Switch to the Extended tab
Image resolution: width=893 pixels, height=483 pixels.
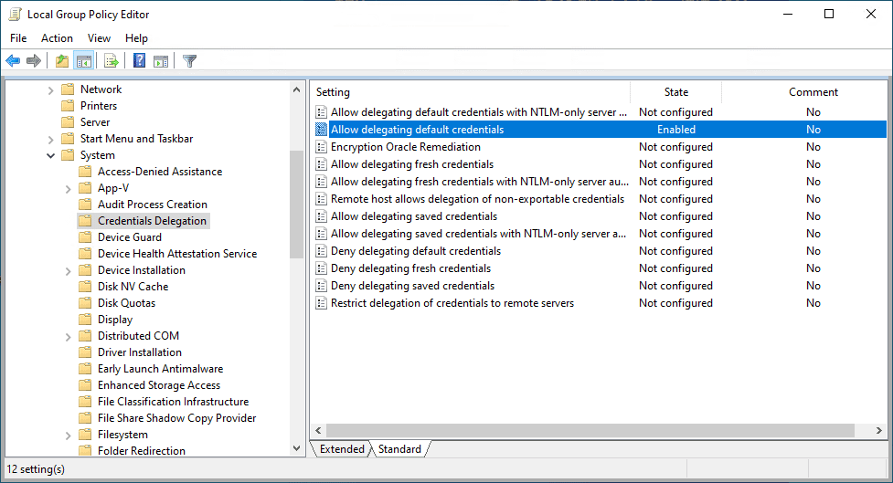(342, 449)
